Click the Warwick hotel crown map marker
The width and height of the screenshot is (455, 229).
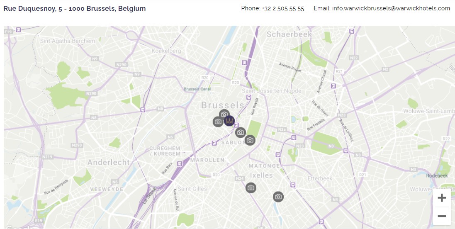[x=229, y=120]
